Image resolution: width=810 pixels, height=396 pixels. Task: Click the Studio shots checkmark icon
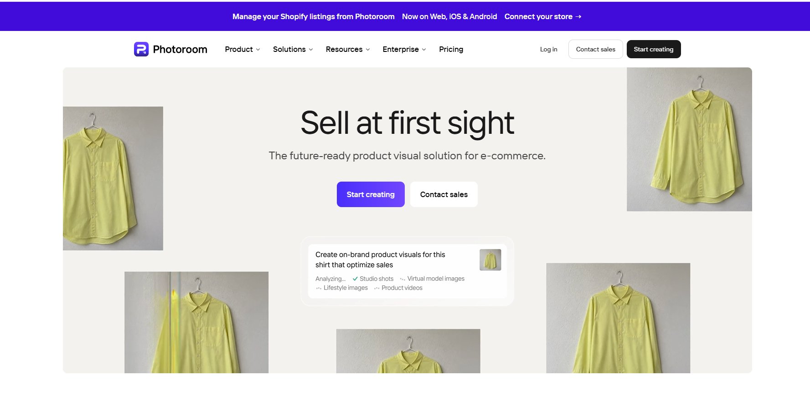[355, 279]
